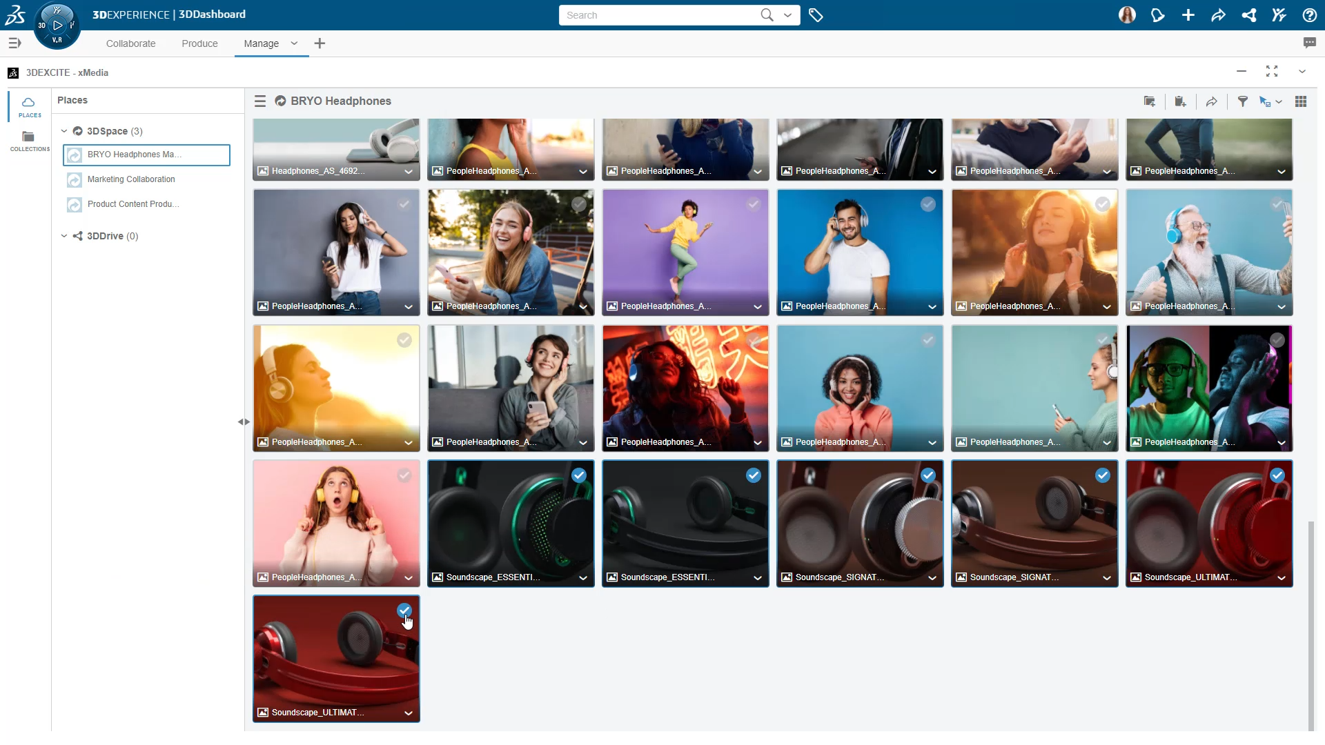Check the pink background girl image checkbox

point(404,475)
